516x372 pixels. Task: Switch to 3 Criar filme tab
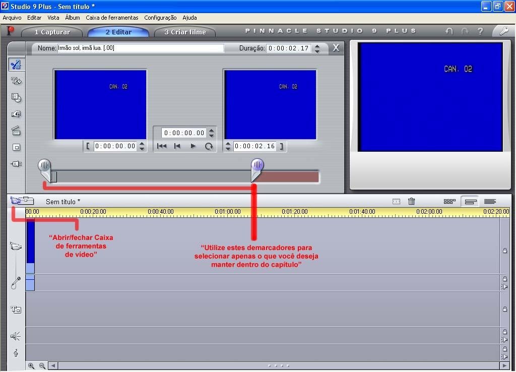coord(185,32)
